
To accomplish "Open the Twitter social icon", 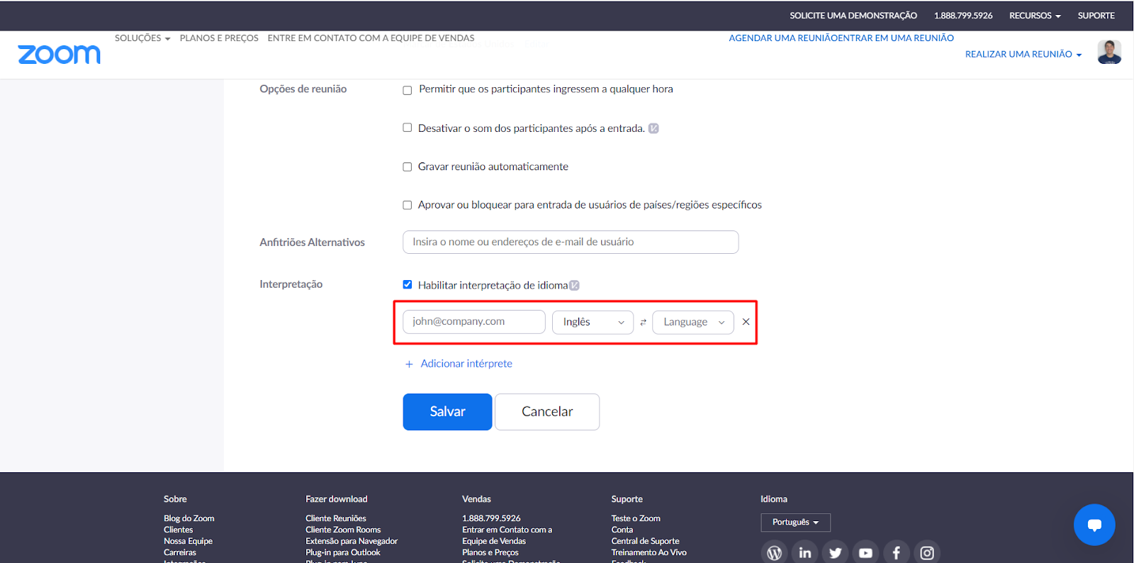I will click(836, 552).
